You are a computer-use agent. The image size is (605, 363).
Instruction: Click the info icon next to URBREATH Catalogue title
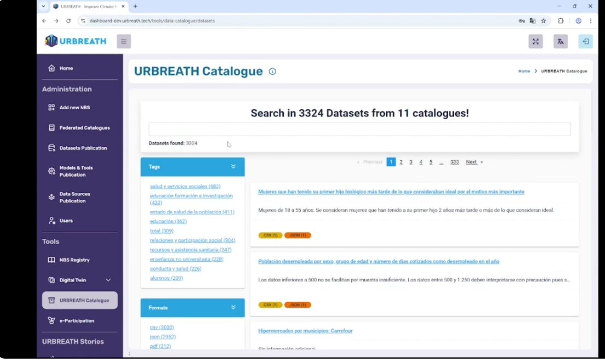[272, 72]
